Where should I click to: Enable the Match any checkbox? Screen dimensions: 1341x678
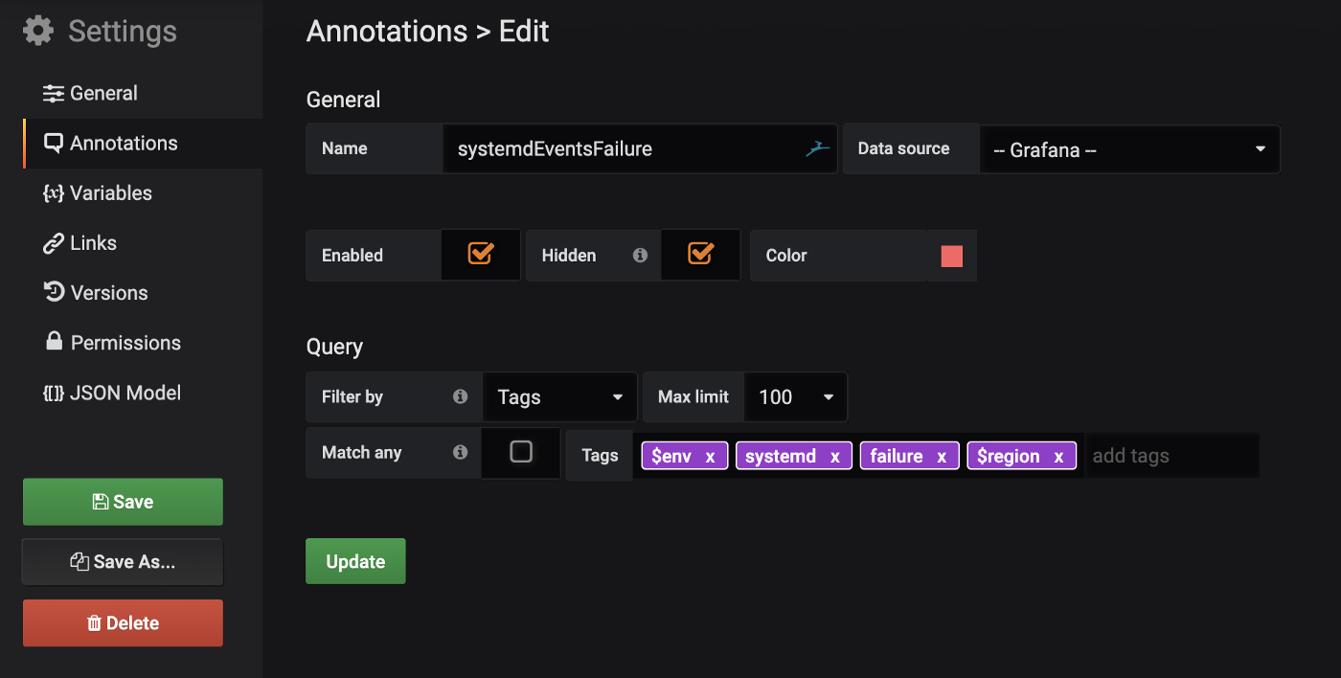pyautogui.click(x=520, y=452)
